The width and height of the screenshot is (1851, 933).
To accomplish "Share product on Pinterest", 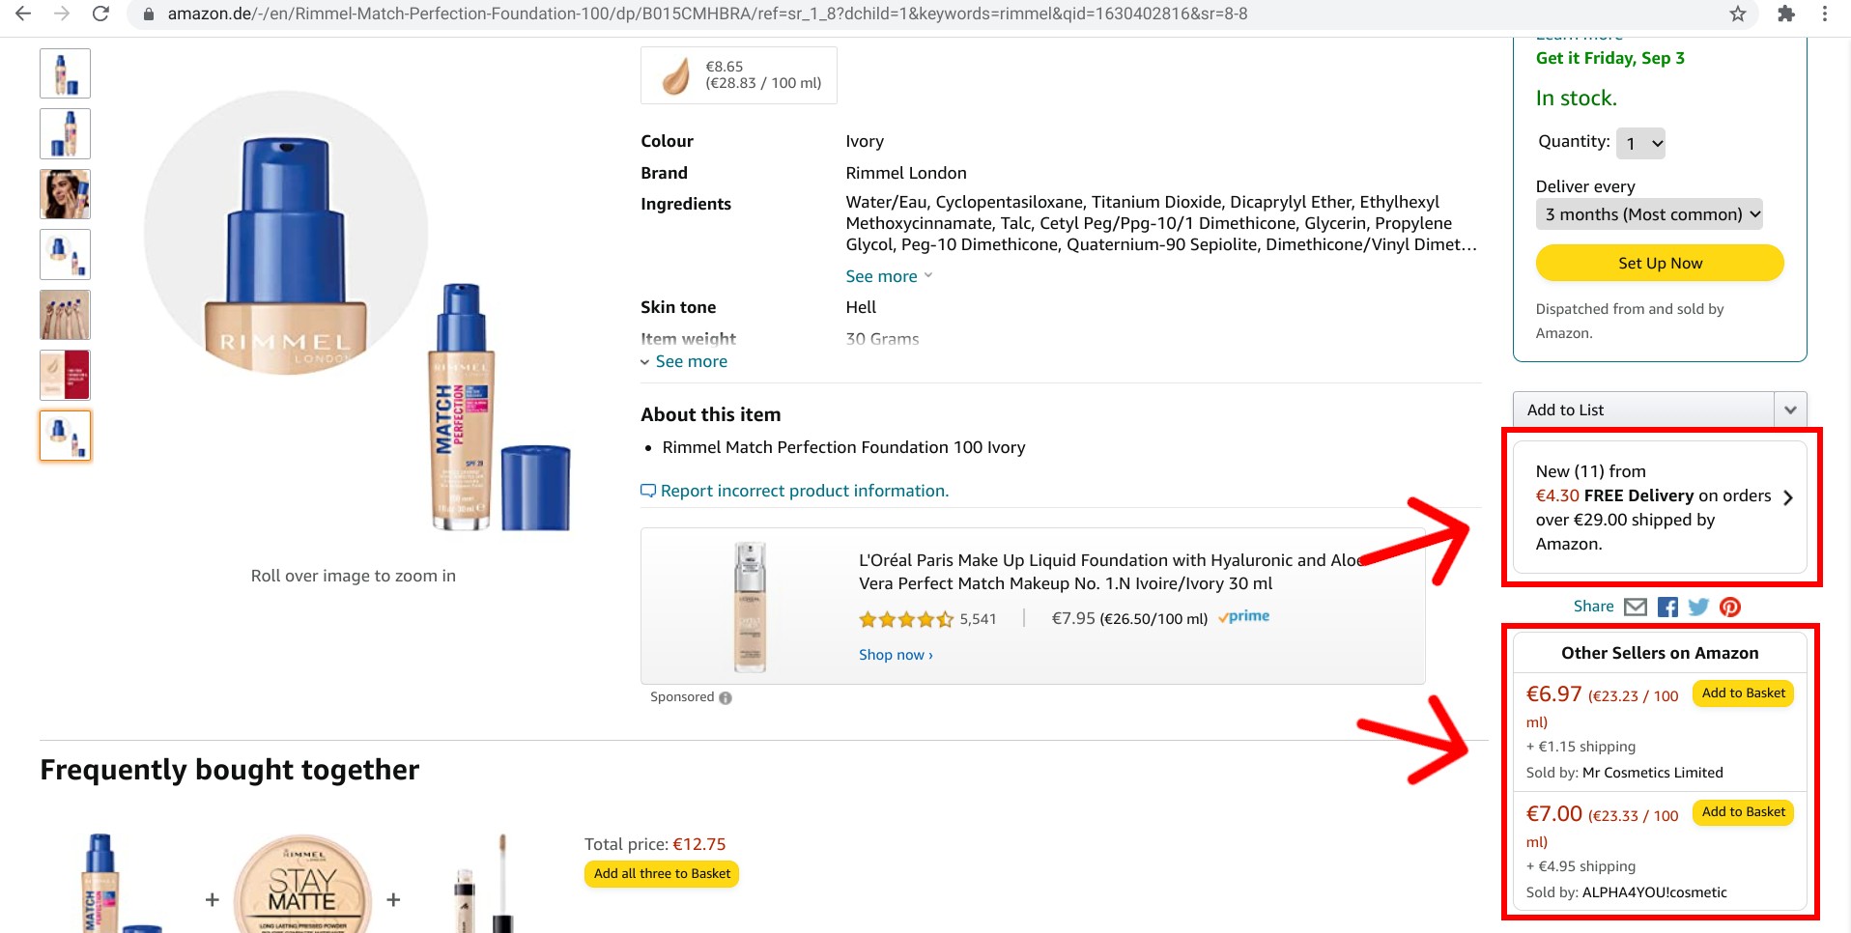I will pos(1730,607).
